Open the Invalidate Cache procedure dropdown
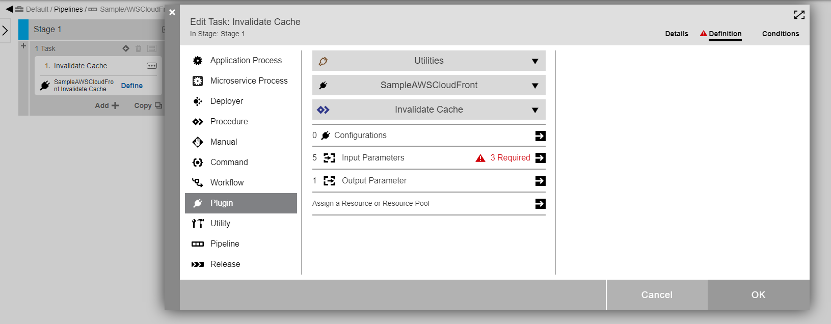The width and height of the screenshot is (831, 324). (429, 110)
